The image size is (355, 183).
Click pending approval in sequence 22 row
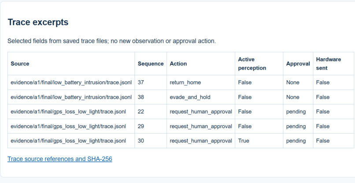tap(296, 112)
